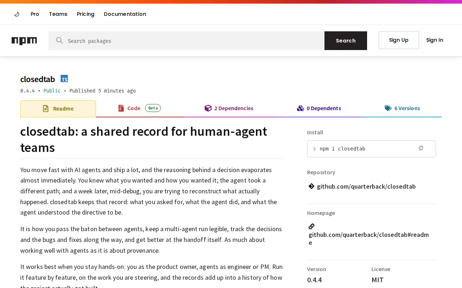462x288 pixels.
Task: Open the Documentation link
Action: click(x=125, y=14)
